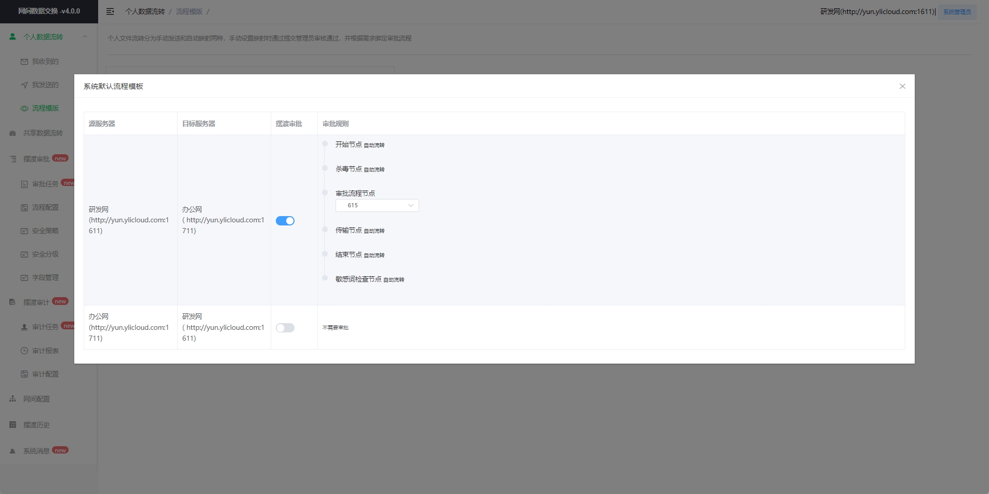Enable approval toggle for 办公网 to 研发网
The width and height of the screenshot is (989, 494).
(x=285, y=328)
